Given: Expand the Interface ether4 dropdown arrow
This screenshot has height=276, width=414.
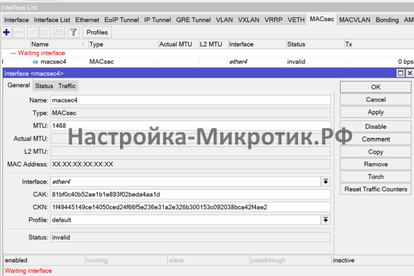Looking at the screenshot, I should tap(325, 182).
